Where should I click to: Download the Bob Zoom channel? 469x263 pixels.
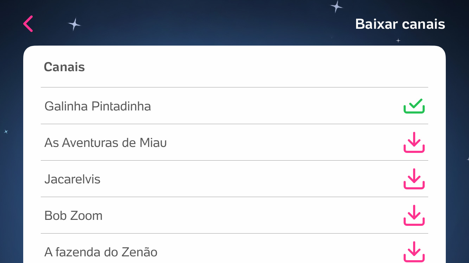click(x=414, y=215)
